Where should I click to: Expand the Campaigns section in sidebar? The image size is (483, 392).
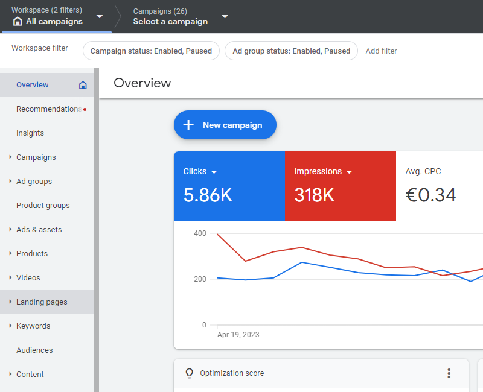point(11,157)
